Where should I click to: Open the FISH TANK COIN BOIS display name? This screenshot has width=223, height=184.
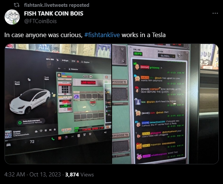point(54,14)
